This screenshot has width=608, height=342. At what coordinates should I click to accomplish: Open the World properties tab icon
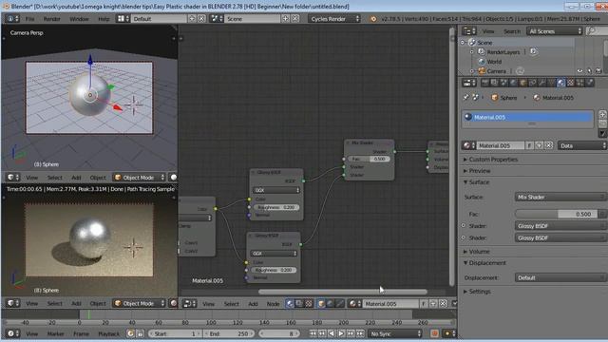click(x=513, y=83)
